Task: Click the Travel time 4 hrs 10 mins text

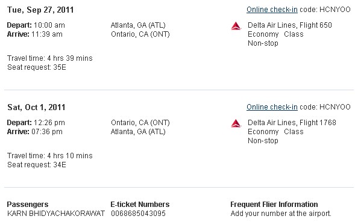Action: [50, 156]
